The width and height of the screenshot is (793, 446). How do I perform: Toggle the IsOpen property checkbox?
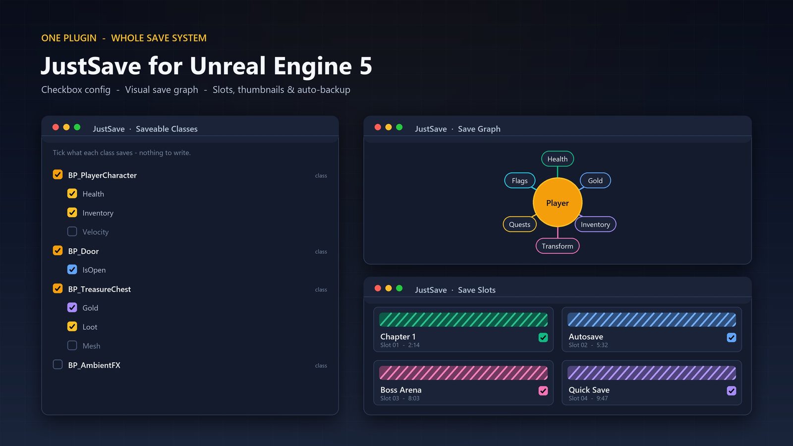(72, 269)
